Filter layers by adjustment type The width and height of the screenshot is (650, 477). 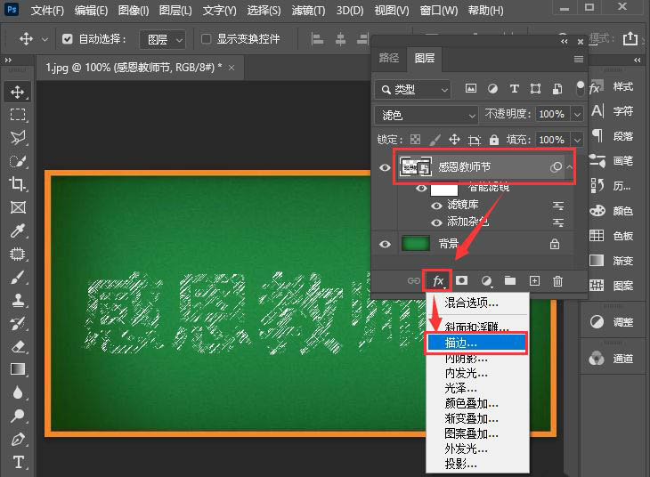coord(492,88)
